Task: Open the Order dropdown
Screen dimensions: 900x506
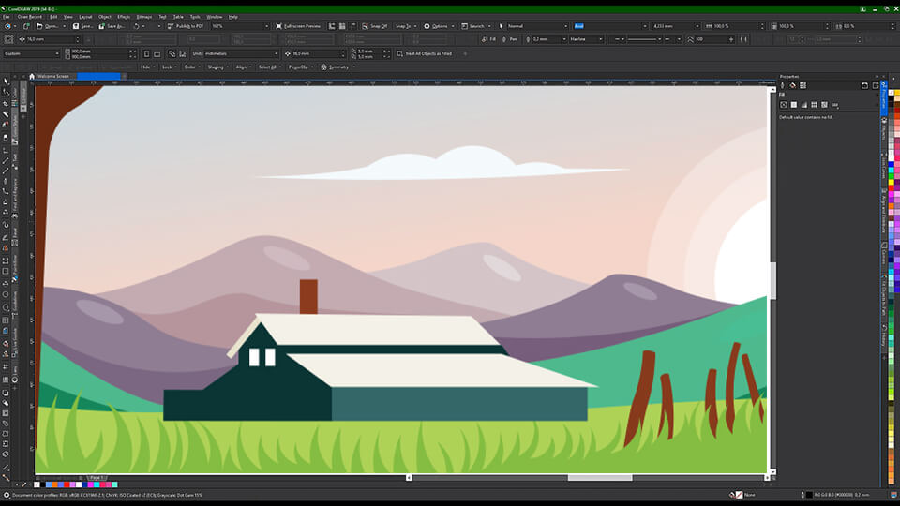Action: [x=191, y=67]
